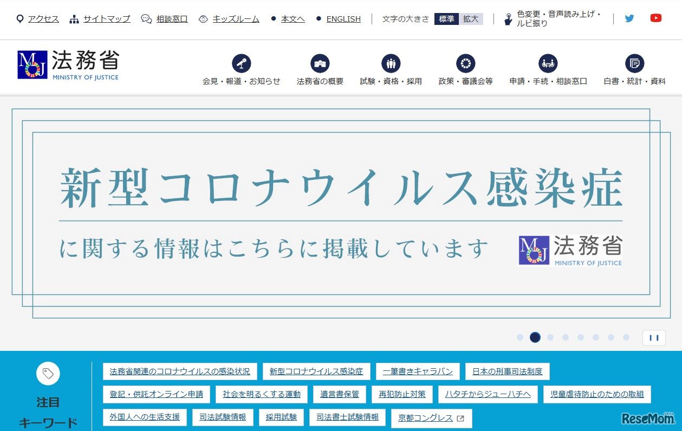The image size is (682, 431).
Task: Select the 標準 text size setting
Action: (446, 18)
